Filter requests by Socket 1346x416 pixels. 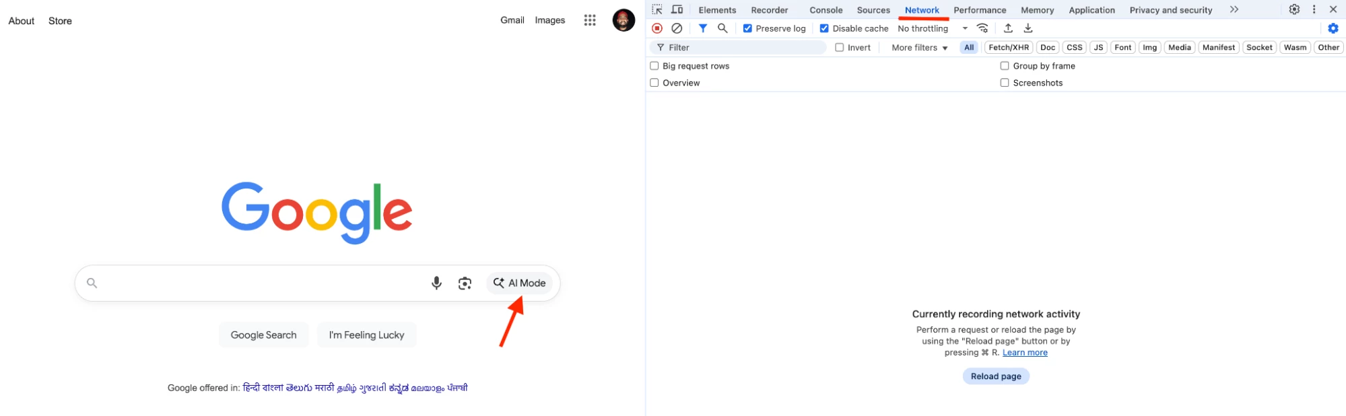tap(1259, 47)
